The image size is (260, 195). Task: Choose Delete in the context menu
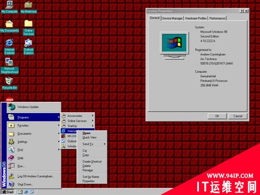tap(92, 166)
